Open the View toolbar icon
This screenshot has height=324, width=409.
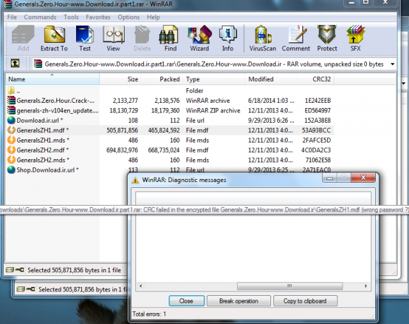113,38
